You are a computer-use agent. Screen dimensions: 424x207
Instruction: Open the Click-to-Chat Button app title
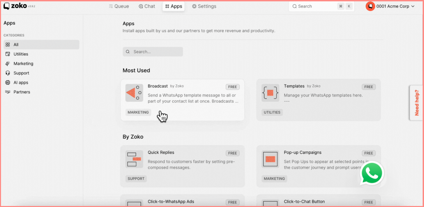click(x=304, y=202)
